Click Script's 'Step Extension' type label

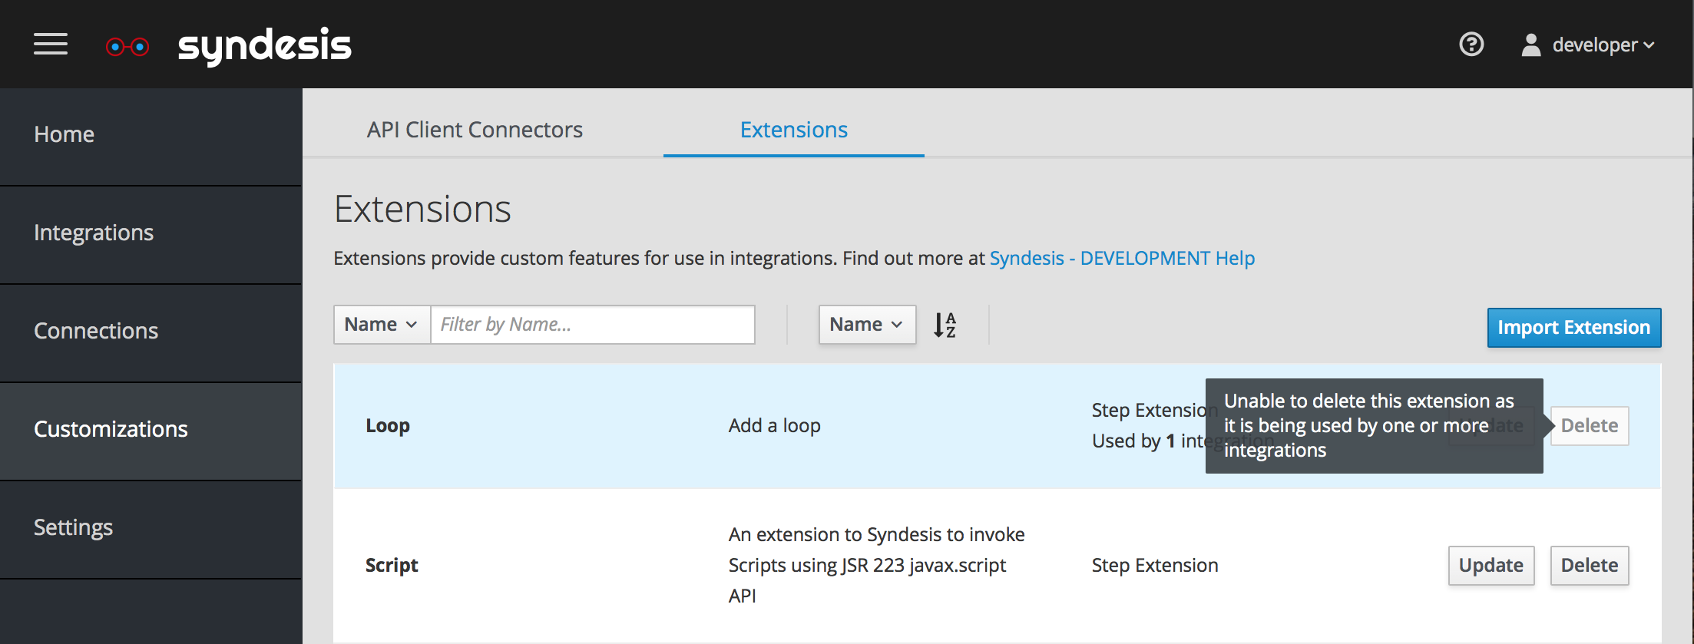(x=1155, y=566)
